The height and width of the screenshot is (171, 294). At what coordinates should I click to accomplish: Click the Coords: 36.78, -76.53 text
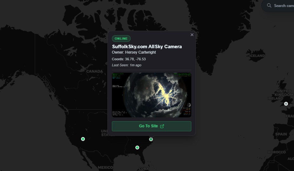pos(129,59)
